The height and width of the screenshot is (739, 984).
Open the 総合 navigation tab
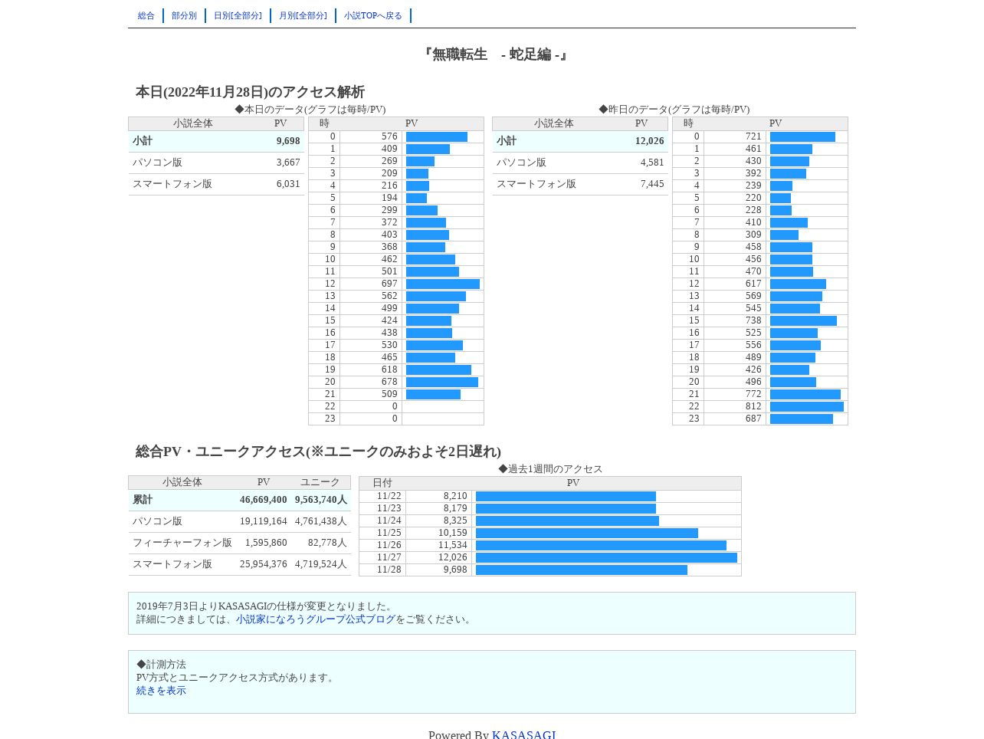point(146,16)
